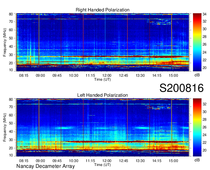The image size is (210, 170).
Task: Click the dB unit label of Right Handed colorbar
Action: 197,75
